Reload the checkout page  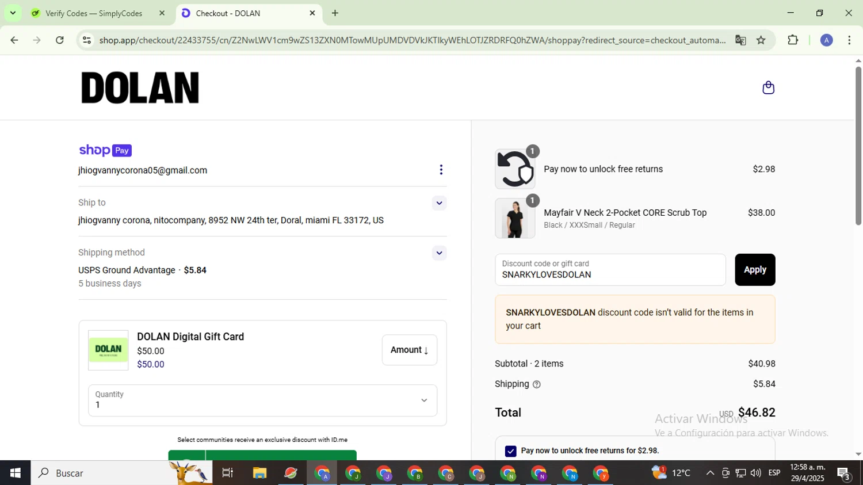click(x=60, y=40)
